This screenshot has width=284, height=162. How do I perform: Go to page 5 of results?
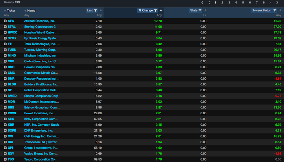(243, 3)
